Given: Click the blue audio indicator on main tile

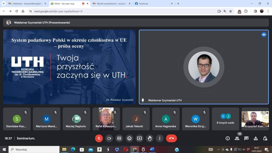Looking at the screenshot, I should tap(264, 35).
